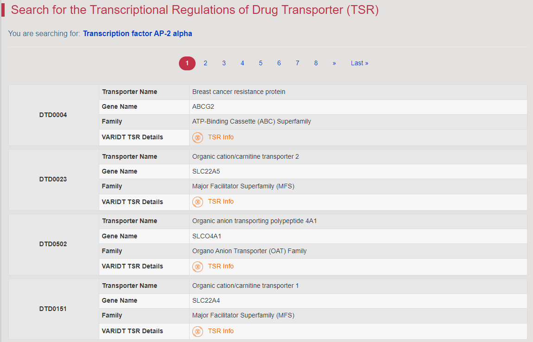
Task: Click the current page 1 button
Action: click(187, 63)
